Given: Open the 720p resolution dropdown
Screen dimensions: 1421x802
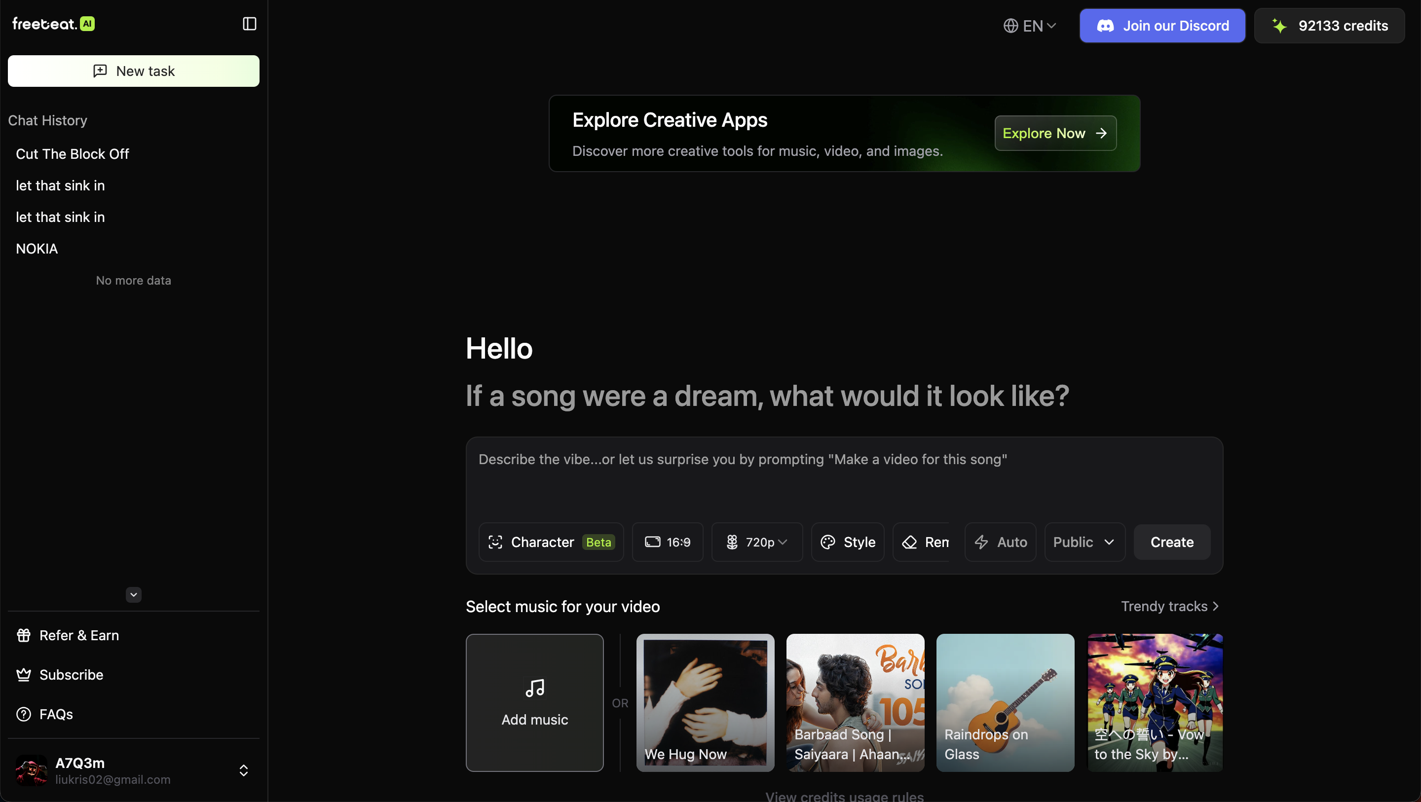Looking at the screenshot, I should [757, 542].
